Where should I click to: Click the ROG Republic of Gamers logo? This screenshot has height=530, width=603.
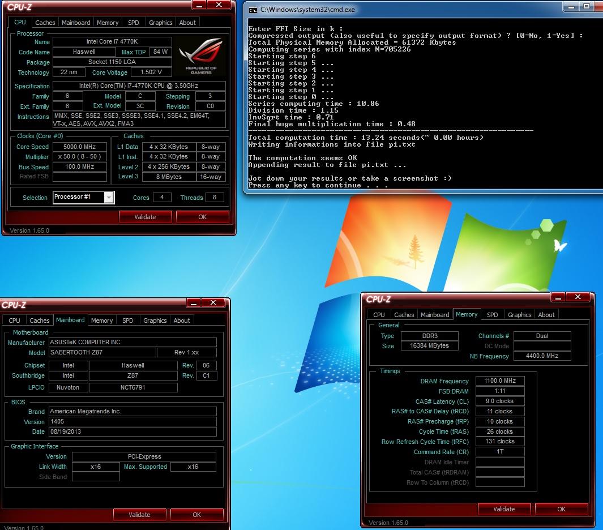point(201,55)
